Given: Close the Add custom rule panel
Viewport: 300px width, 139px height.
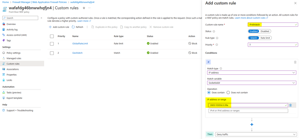Looking at the screenshot, I should tap(295, 3).
